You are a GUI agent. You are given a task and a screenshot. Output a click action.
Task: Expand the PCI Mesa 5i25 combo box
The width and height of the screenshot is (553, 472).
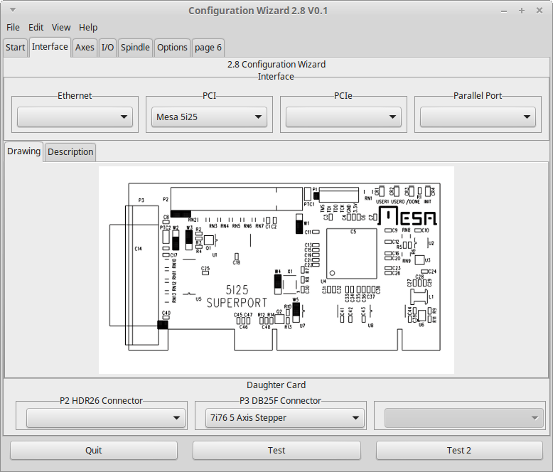coord(209,117)
